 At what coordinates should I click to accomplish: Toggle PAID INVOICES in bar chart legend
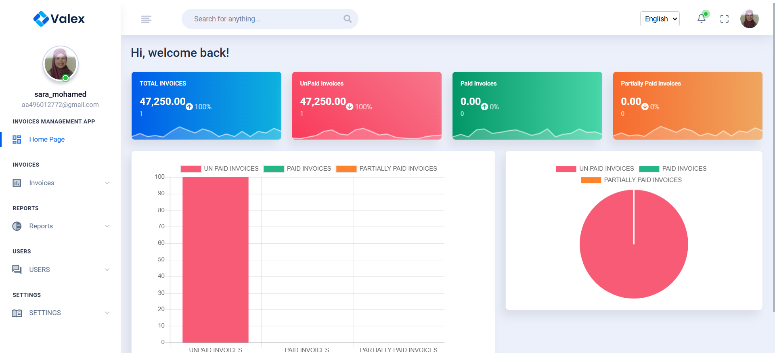click(x=297, y=169)
